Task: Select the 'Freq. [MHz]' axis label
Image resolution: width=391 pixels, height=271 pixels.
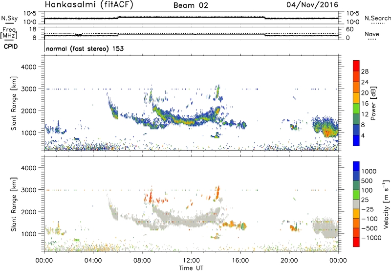Action: (9, 33)
